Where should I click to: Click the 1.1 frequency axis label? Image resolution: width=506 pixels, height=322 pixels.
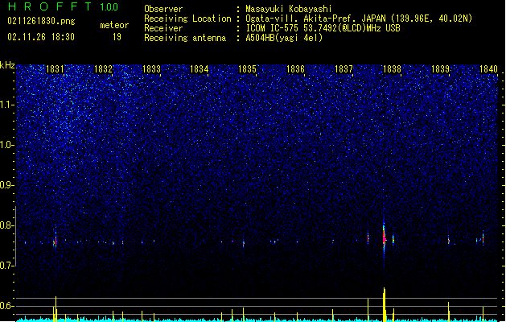7,105
